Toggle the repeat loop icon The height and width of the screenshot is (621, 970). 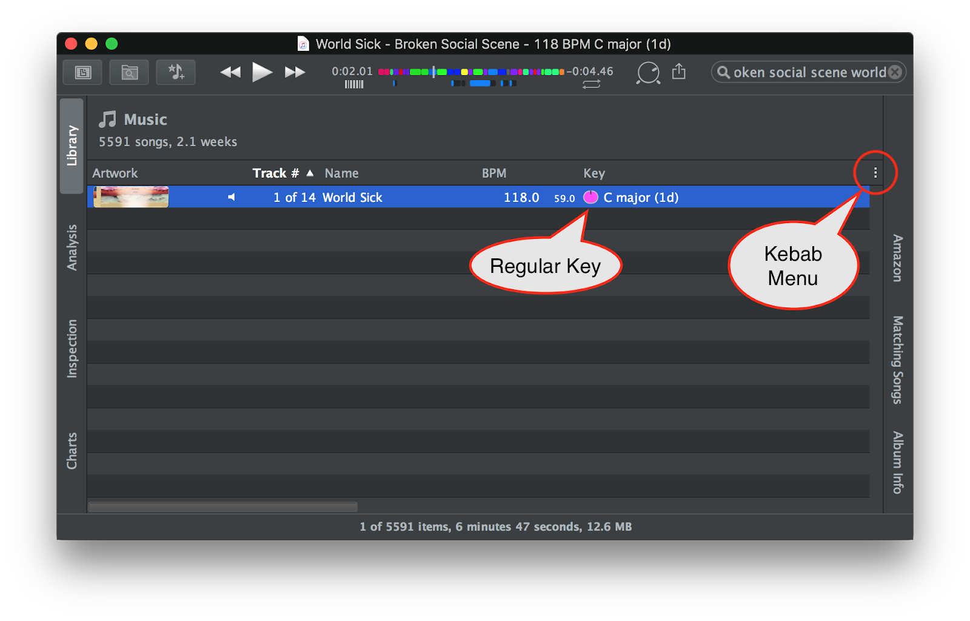coord(591,84)
